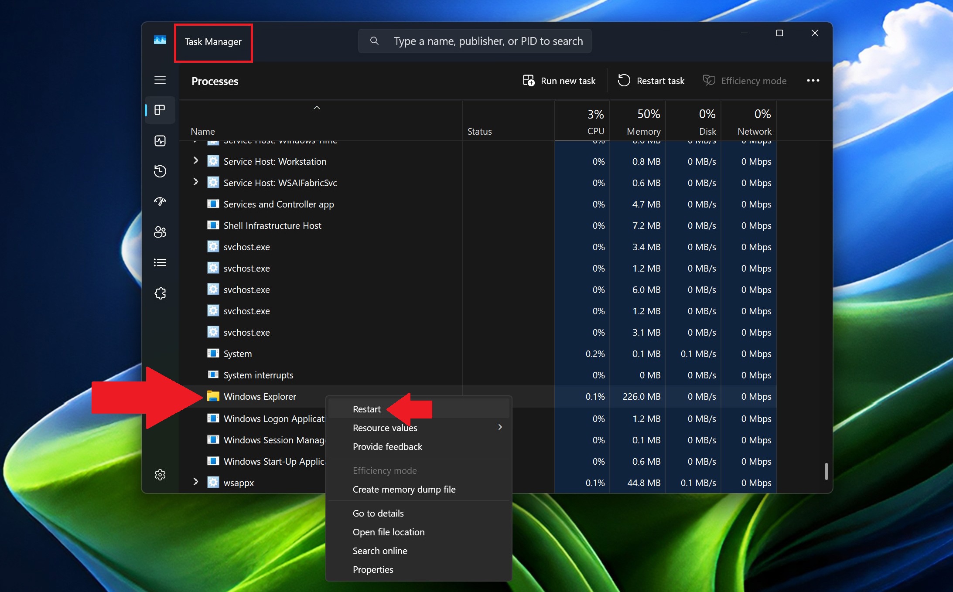Open the Details page list icon

160,262
